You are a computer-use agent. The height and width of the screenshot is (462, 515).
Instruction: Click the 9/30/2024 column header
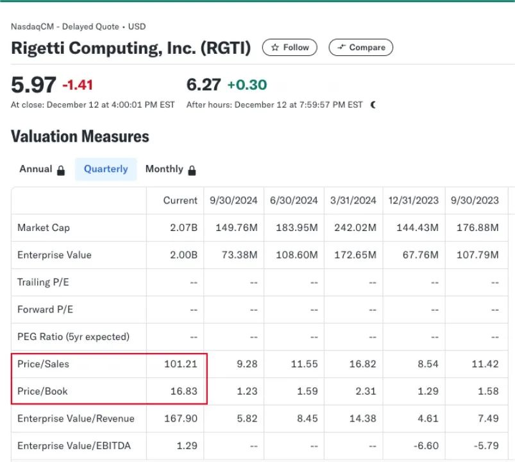point(233,200)
